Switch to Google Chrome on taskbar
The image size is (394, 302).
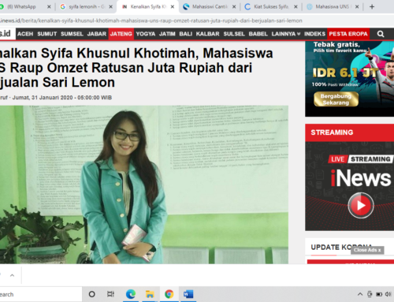click(169, 294)
